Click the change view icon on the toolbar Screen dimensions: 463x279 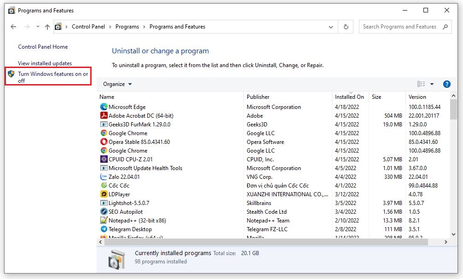421,84
